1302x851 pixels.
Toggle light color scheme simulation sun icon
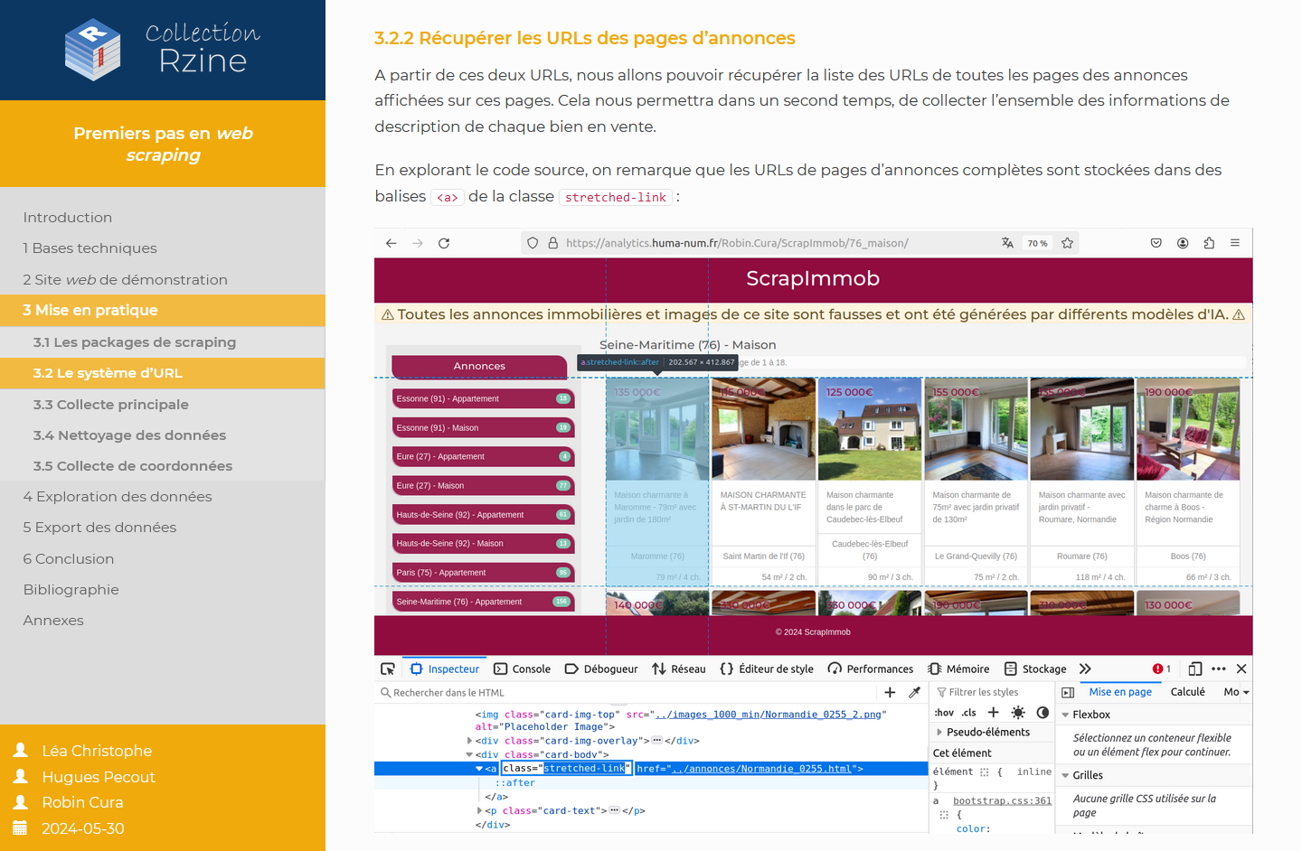1018,713
